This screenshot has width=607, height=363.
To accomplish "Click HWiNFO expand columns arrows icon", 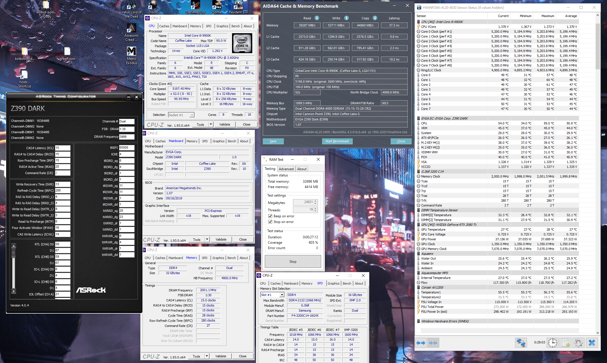I will click(x=421, y=343).
